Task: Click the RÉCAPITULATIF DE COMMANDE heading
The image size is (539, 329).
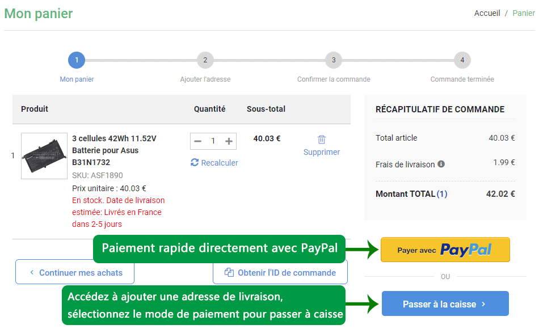Action: click(440, 109)
